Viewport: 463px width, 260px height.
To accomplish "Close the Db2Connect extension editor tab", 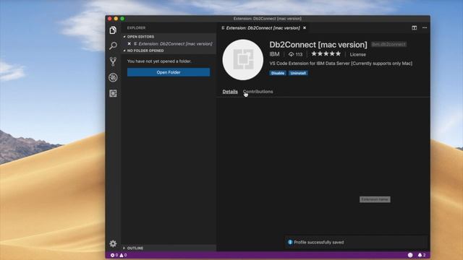I will tap(305, 27).
